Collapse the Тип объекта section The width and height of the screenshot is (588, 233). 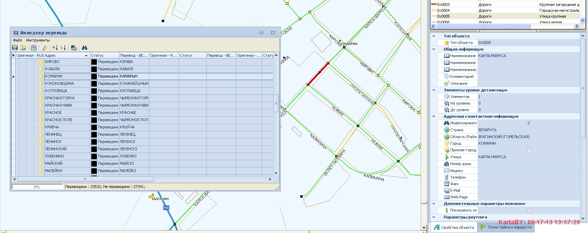pos(434,36)
